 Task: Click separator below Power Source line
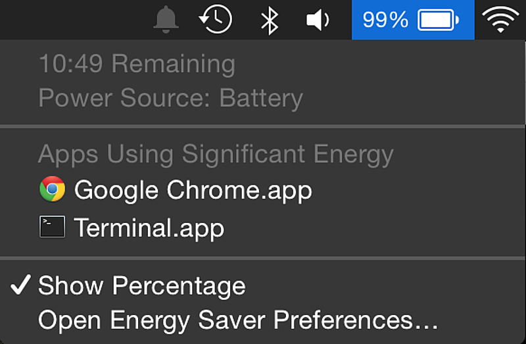click(x=262, y=126)
